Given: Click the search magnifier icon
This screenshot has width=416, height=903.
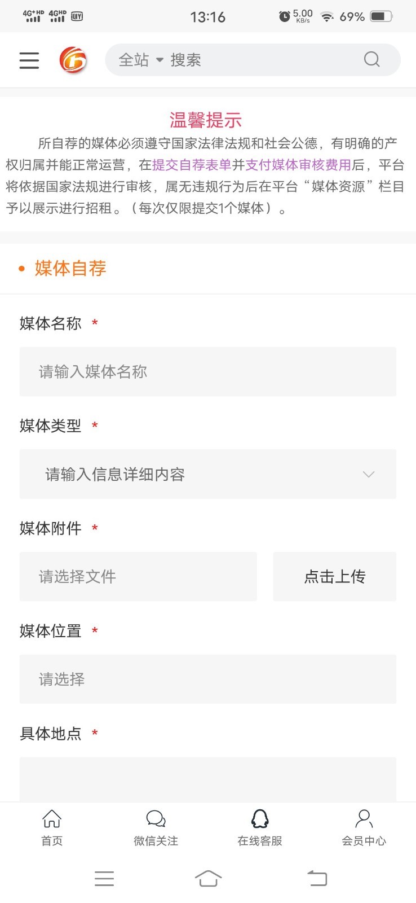Looking at the screenshot, I should point(371,59).
